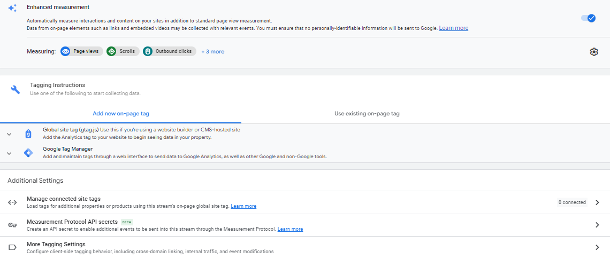
Task: Click the connected site tags code icon
Action: click(x=12, y=202)
